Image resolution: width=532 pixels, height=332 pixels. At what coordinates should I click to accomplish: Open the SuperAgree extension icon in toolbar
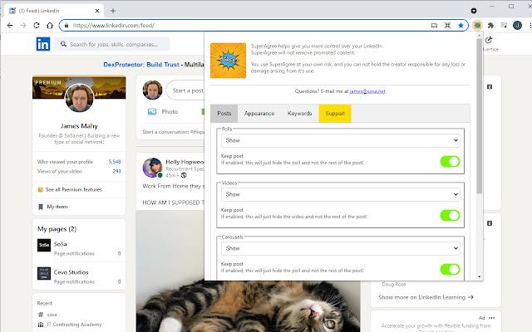click(x=477, y=26)
